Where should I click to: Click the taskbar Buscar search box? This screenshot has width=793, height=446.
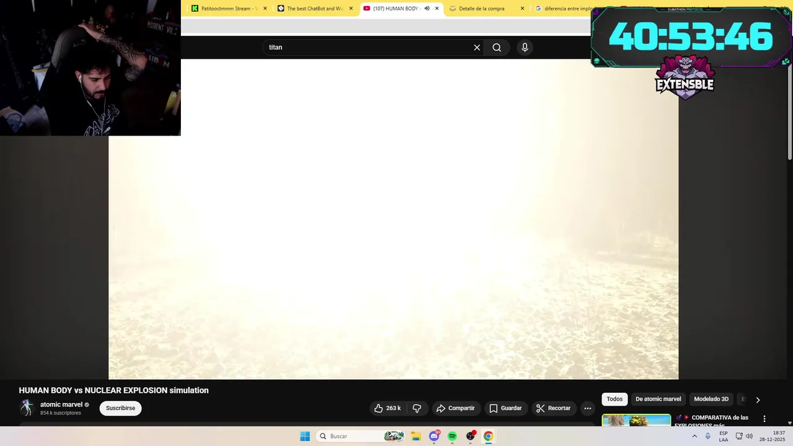(361, 436)
